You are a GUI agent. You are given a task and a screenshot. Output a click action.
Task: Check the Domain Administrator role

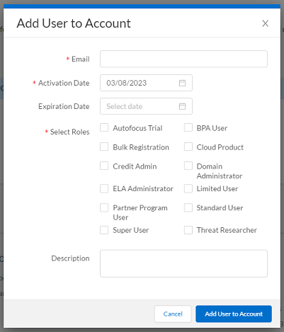(188, 166)
